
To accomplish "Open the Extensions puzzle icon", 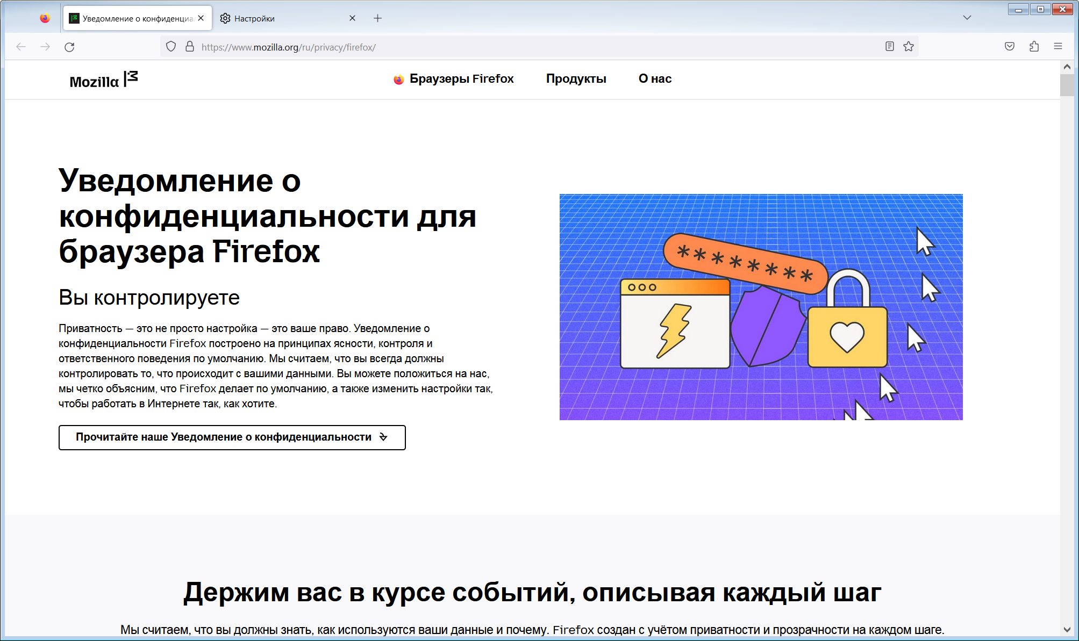I will [x=1034, y=47].
